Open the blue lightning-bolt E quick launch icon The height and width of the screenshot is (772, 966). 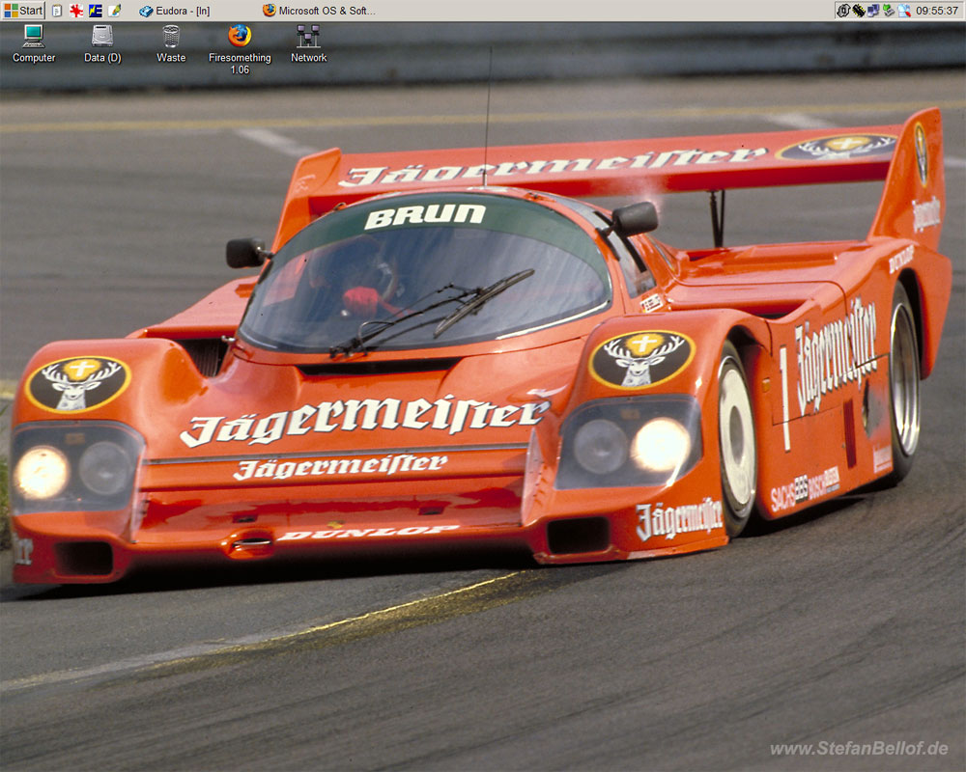tap(96, 11)
